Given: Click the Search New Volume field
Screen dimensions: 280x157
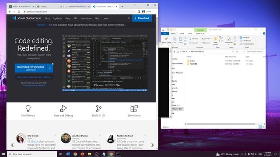Looking at the screenshot, I should 253,51.
